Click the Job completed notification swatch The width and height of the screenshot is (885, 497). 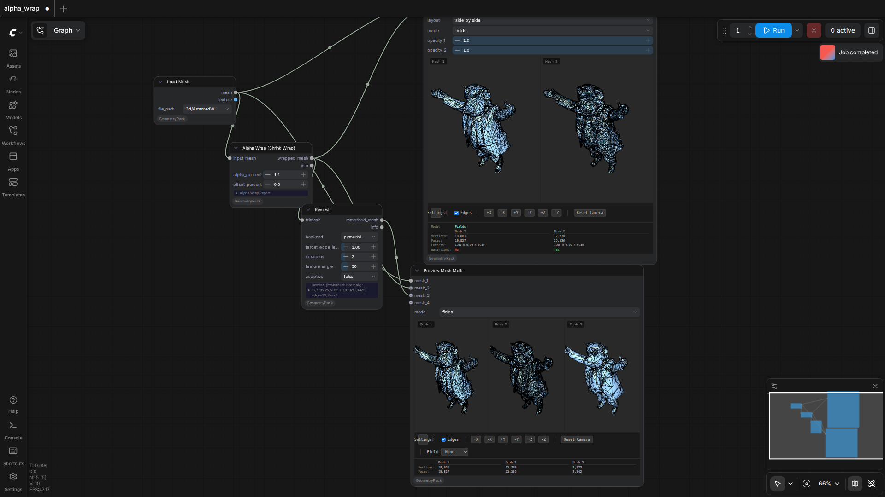point(828,52)
